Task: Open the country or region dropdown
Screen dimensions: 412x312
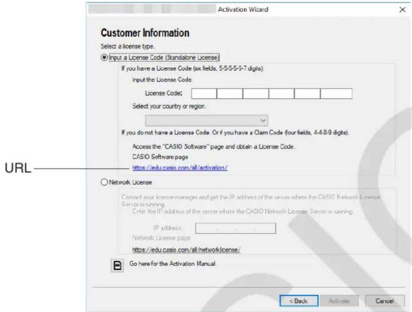Action: (x=207, y=121)
